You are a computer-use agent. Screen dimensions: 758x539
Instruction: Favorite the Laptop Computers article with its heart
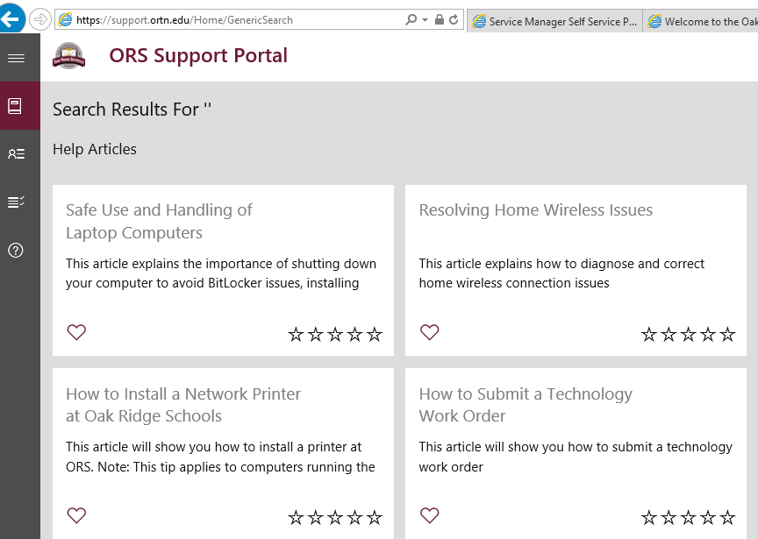76,333
